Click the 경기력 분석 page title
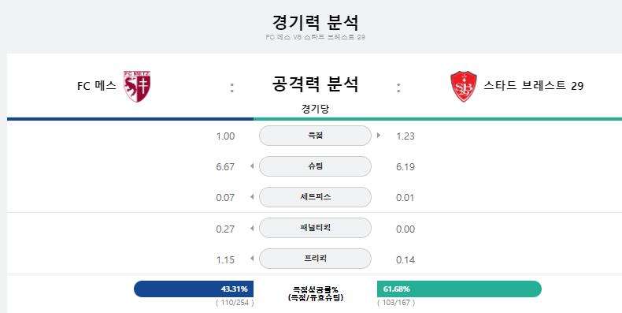 (316, 22)
